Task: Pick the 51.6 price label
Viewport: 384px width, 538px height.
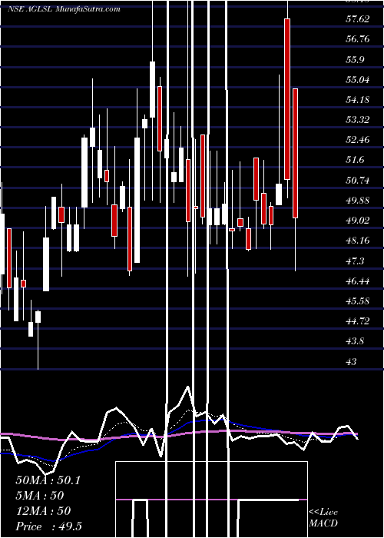Action: click(x=355, y=160)
